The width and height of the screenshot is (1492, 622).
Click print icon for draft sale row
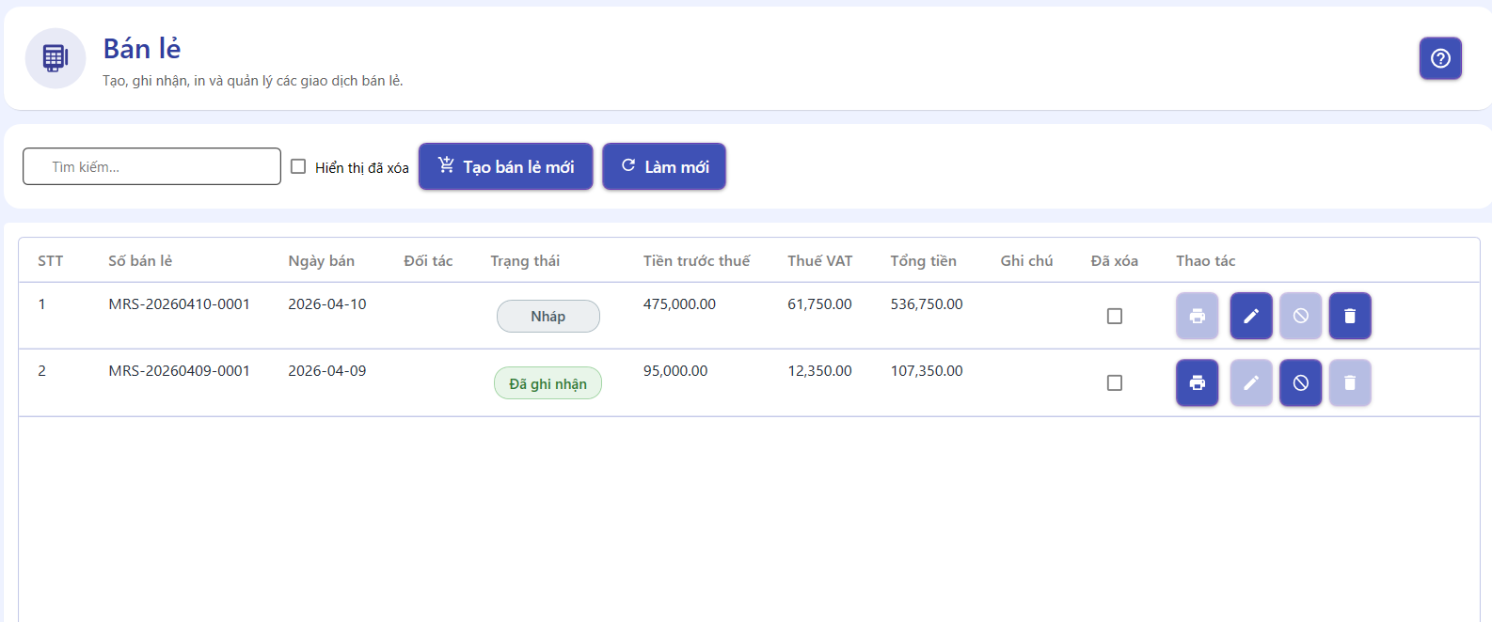[x=1197, y=316]
